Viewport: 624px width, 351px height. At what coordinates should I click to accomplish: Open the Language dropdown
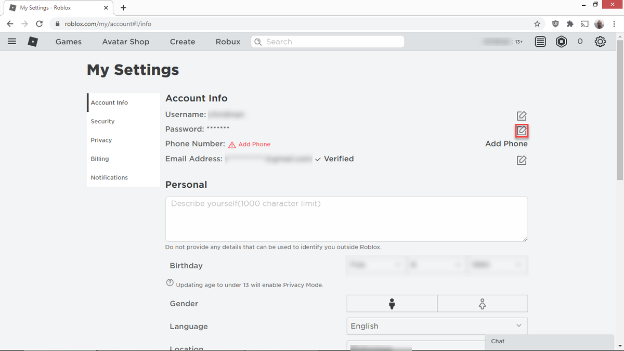[437, 326]
